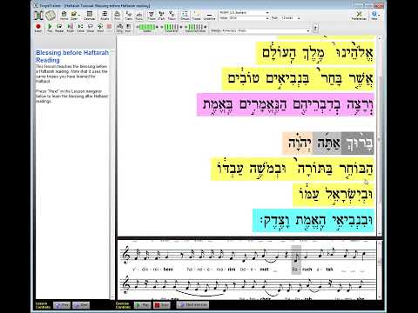Open Preferences with the tools icon

359,16
